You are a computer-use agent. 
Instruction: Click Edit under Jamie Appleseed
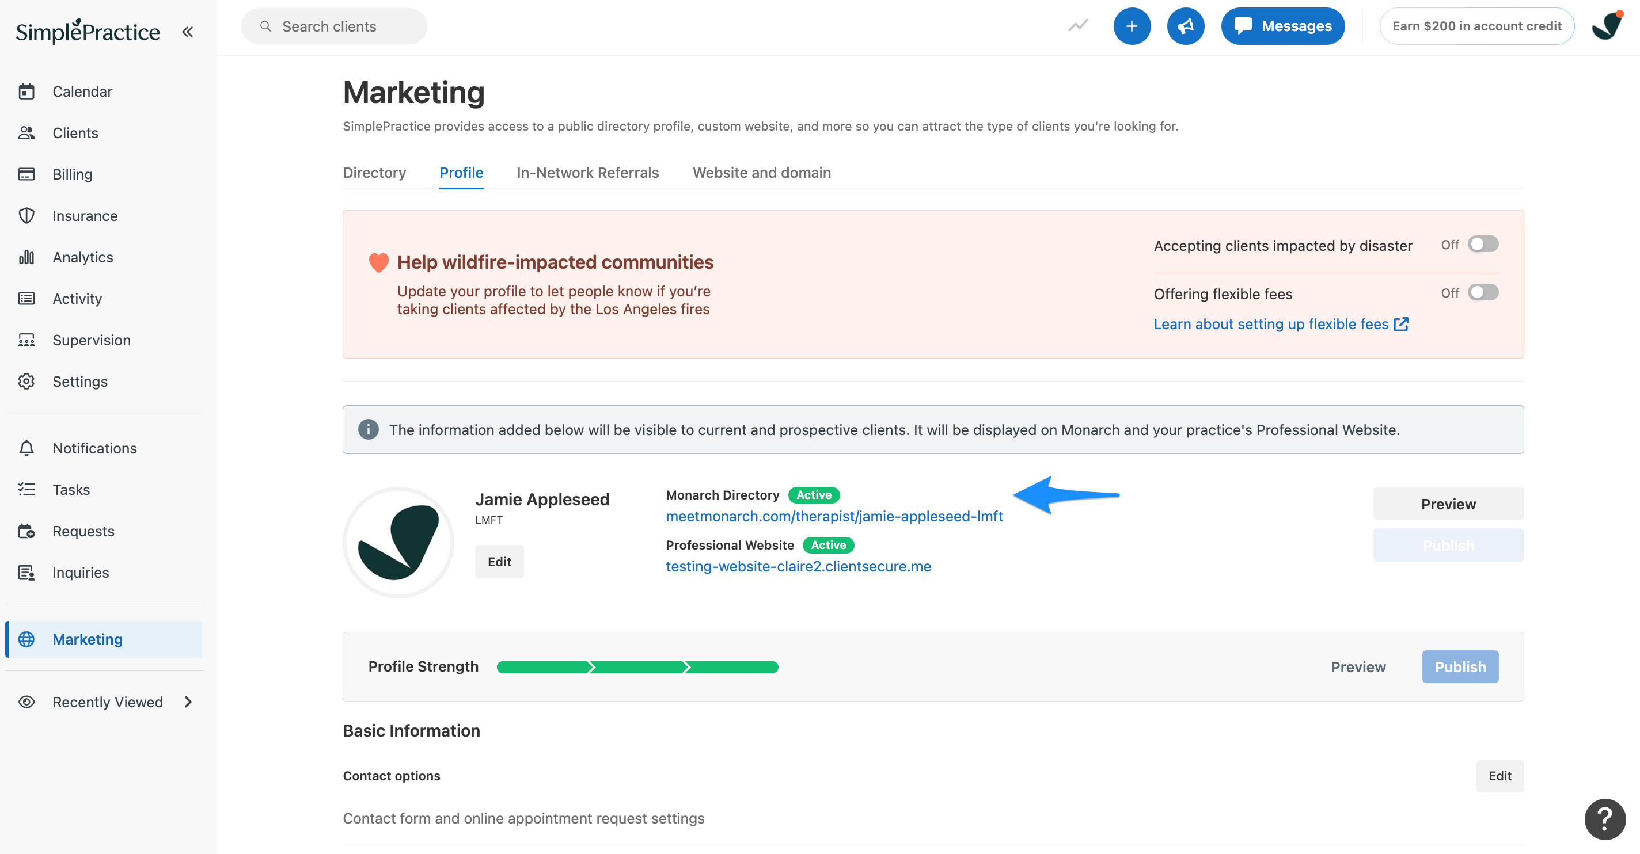pyautogui.click(x=499, y=561)
